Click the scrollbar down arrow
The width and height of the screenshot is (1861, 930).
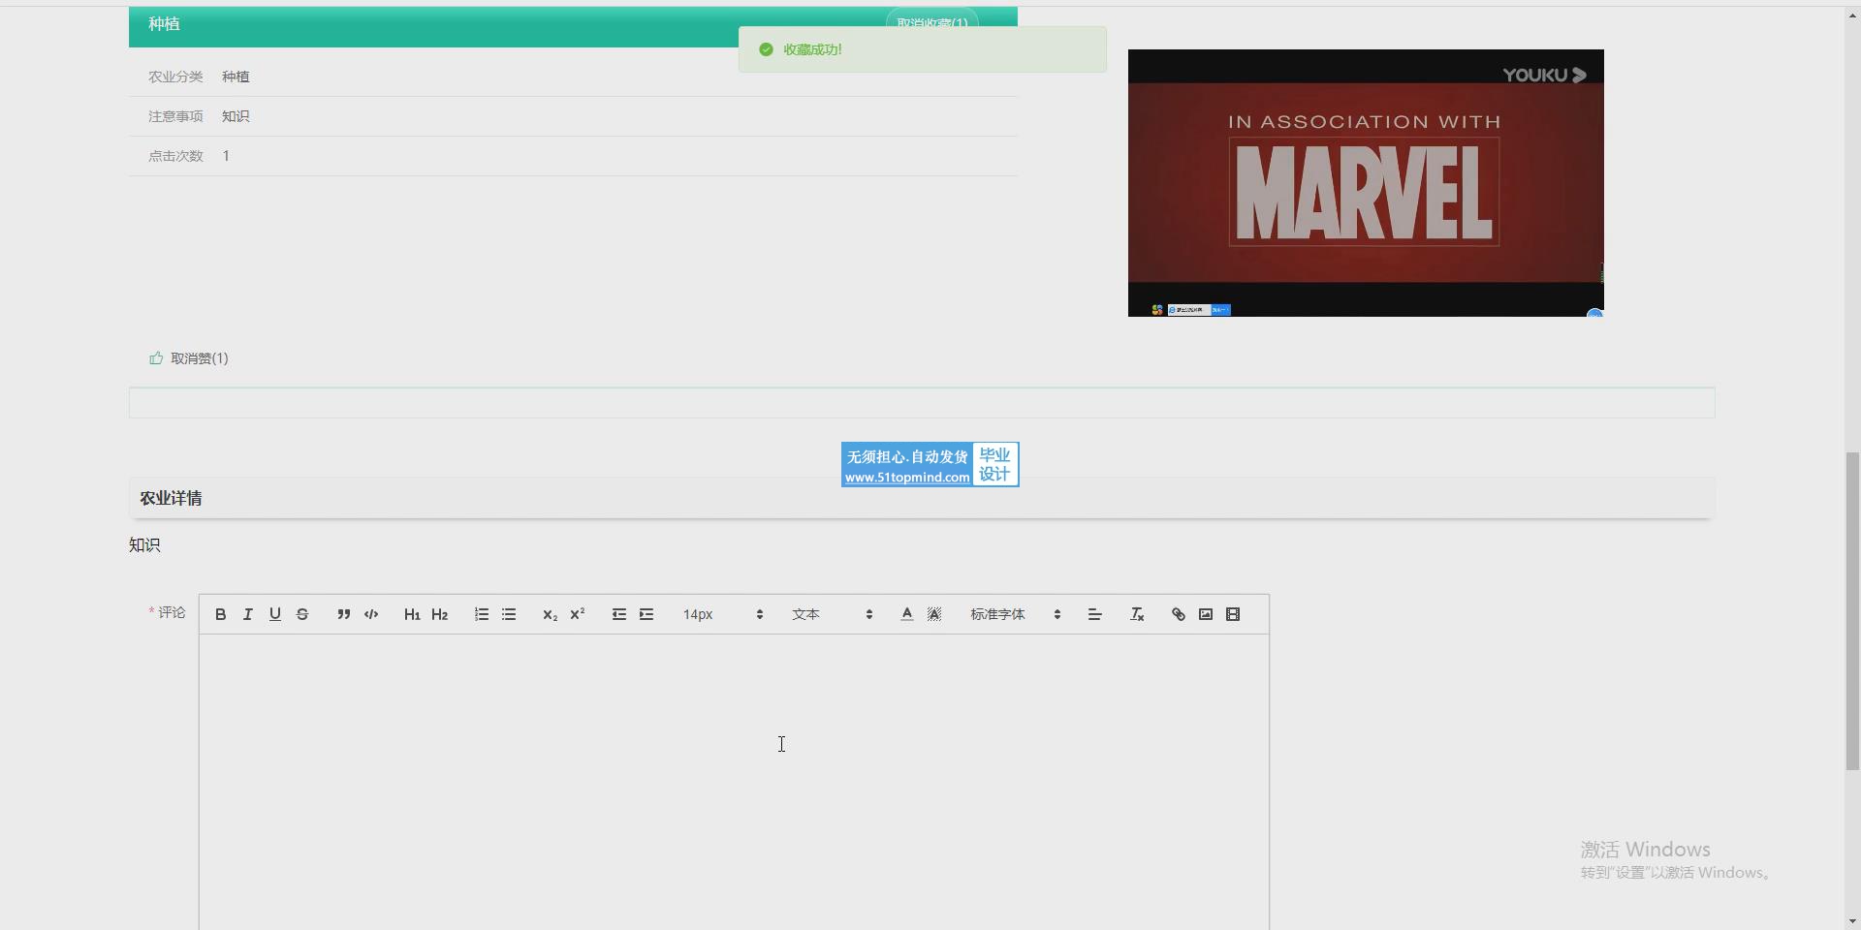[1852, 921]
